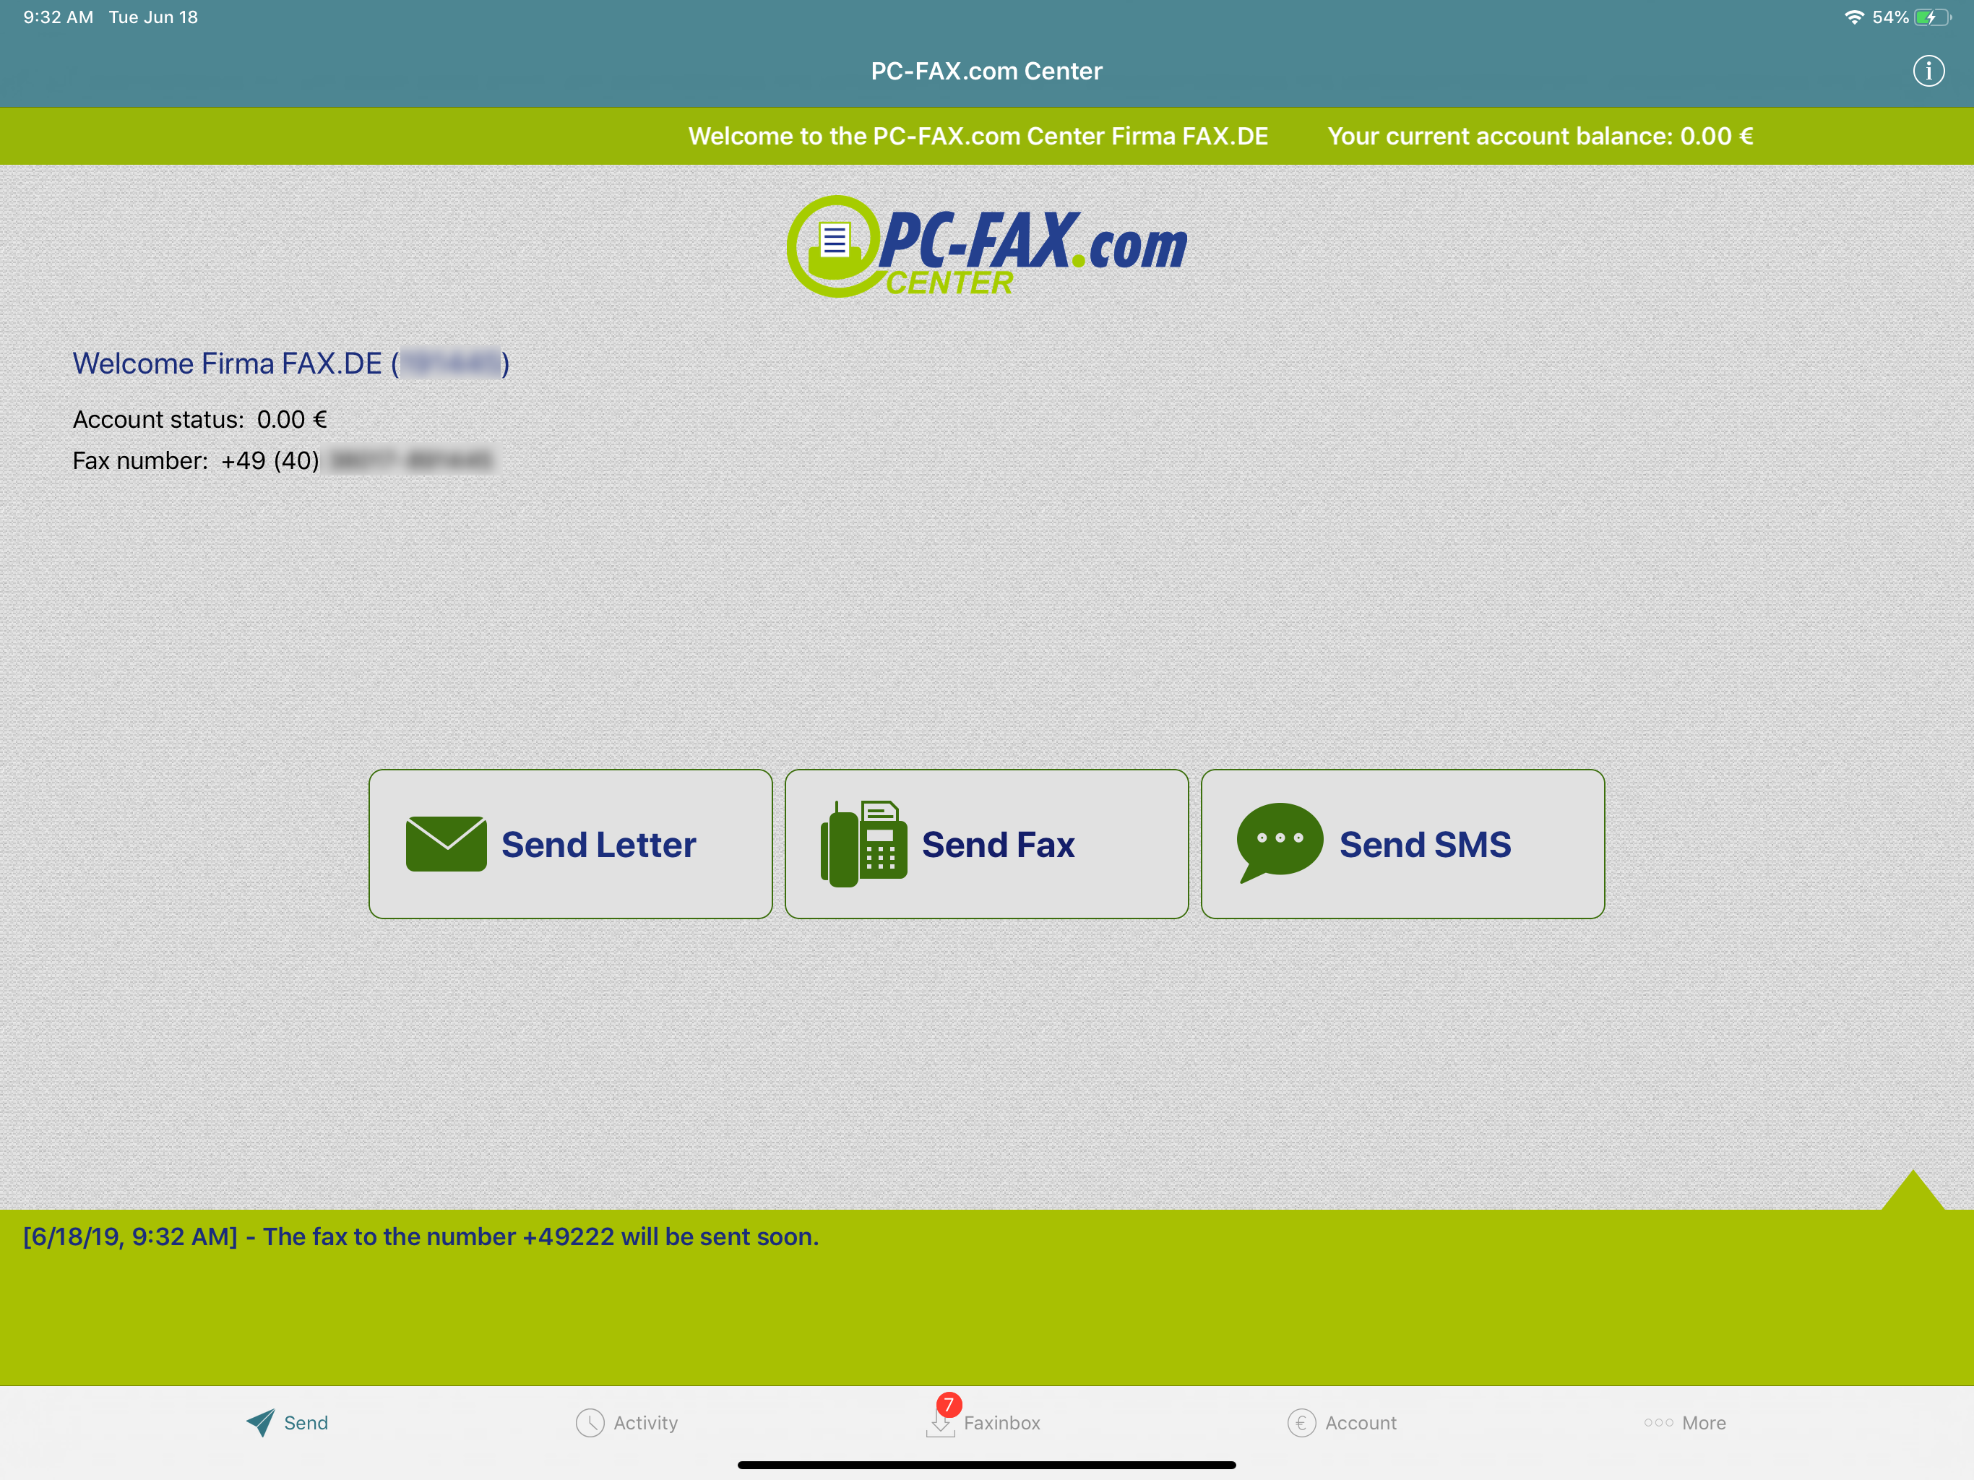
Task: Tap the Send Fax button
Action: (986, 843)
